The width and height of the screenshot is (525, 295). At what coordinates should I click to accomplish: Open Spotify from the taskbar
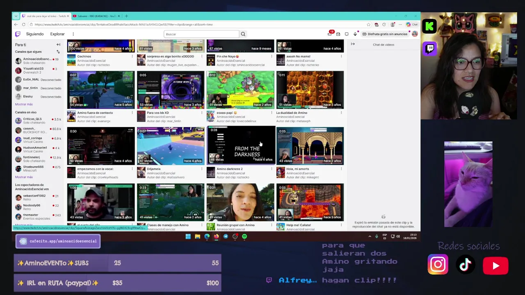244,236
